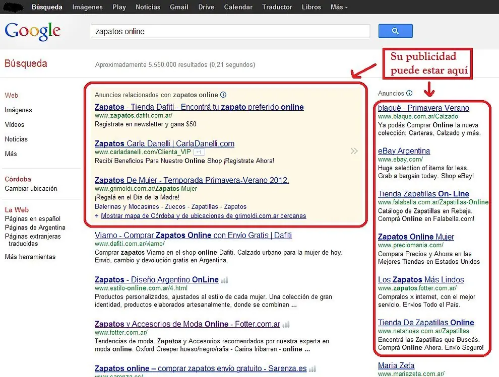Filter by 'Páginas de Argentina'
This screenshot has width=499, height=377.
tap(35, 228)
